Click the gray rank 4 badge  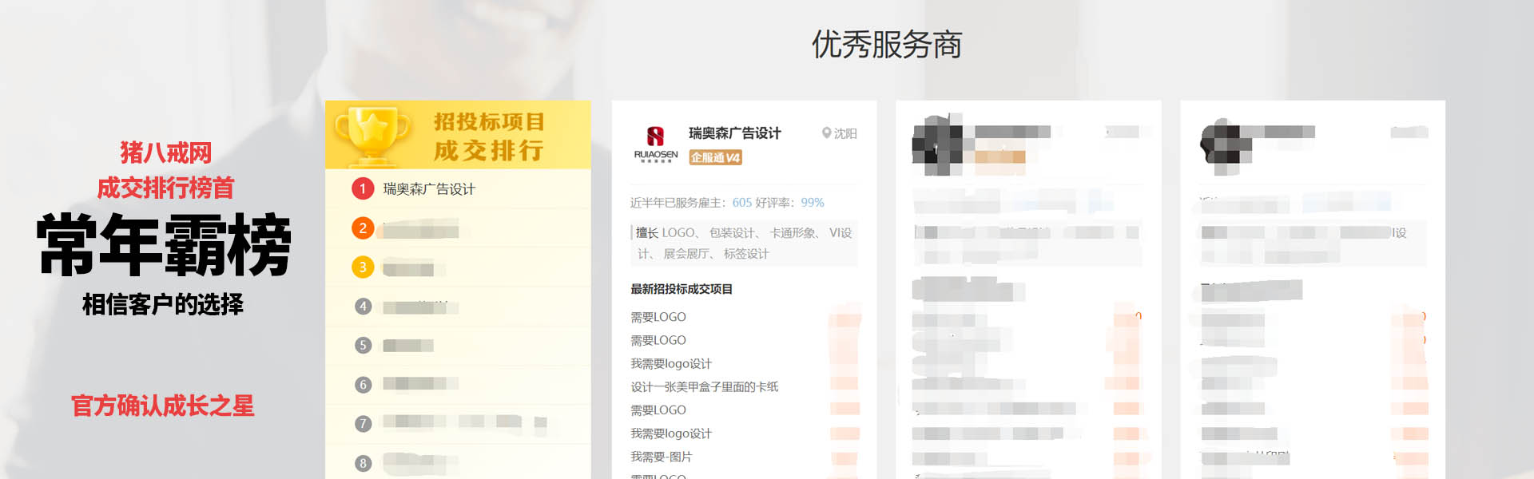(x=363, y=306)
